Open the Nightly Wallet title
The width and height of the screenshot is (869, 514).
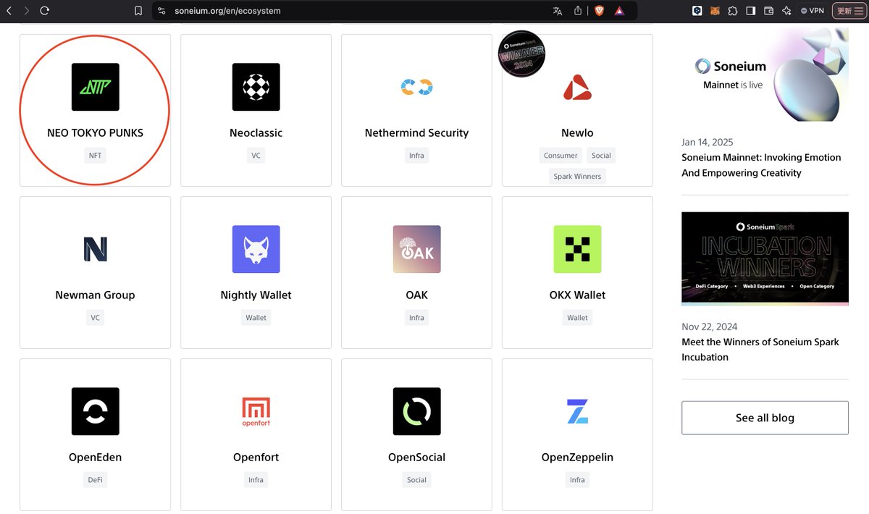pos(256,295)
